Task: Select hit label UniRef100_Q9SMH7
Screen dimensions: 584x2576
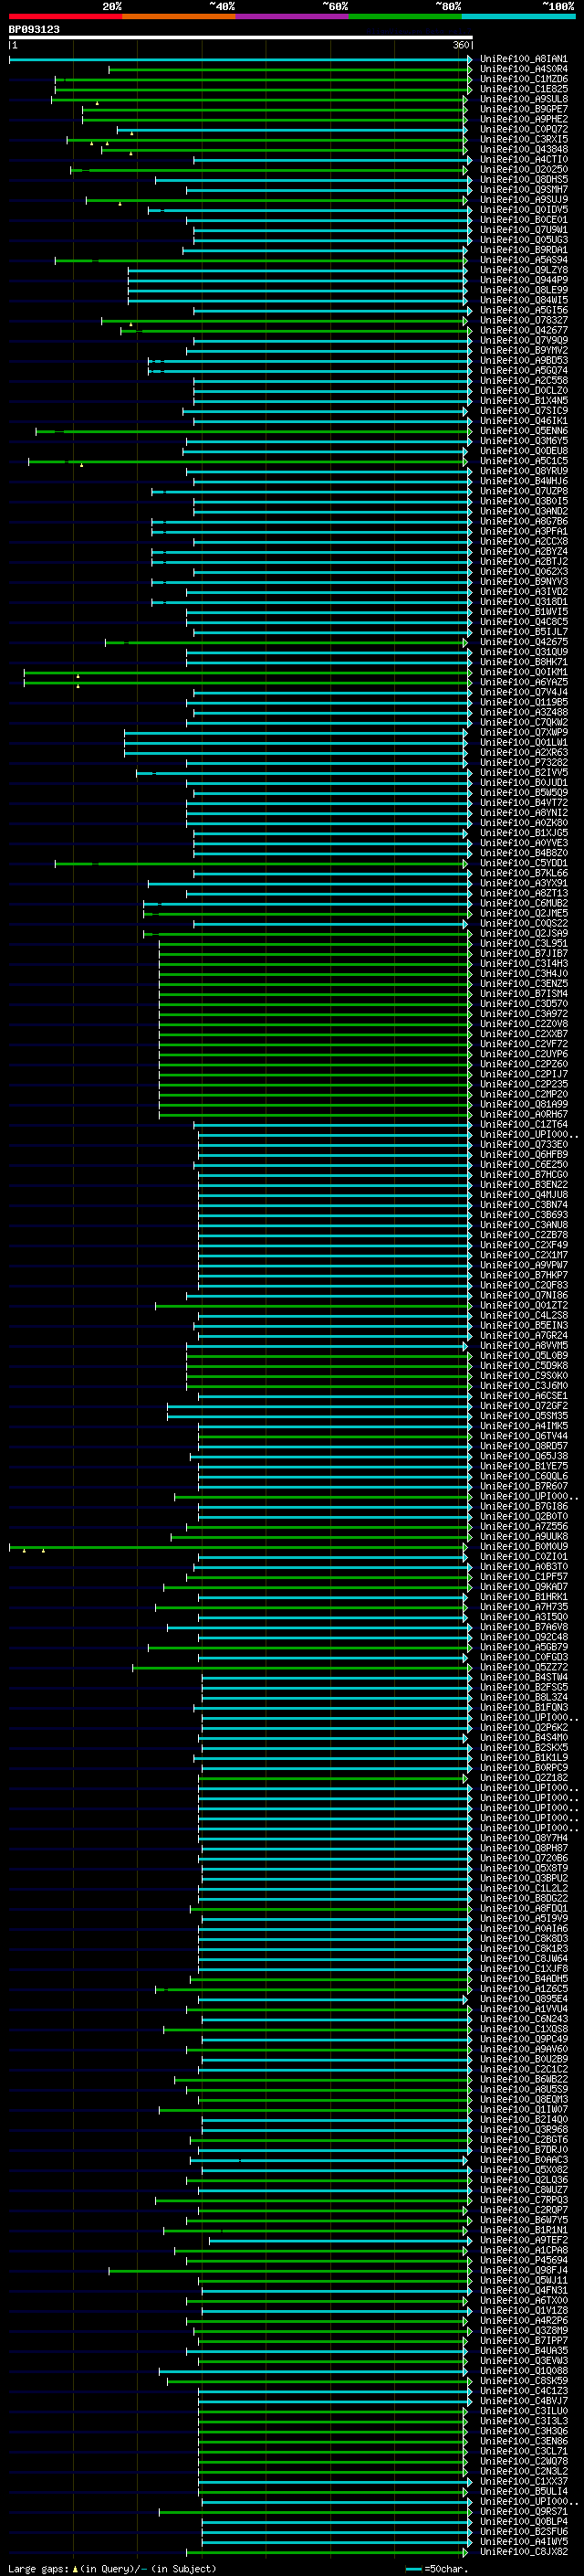Action: pos(523,189)
